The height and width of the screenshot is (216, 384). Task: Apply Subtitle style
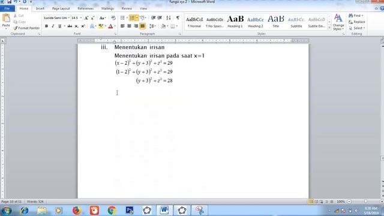(x=296, y=22)
